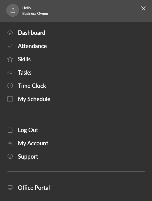Click the Time Clock icon
Image resolution: width=152 pixels, height=201 pixels.
point(10,86)
